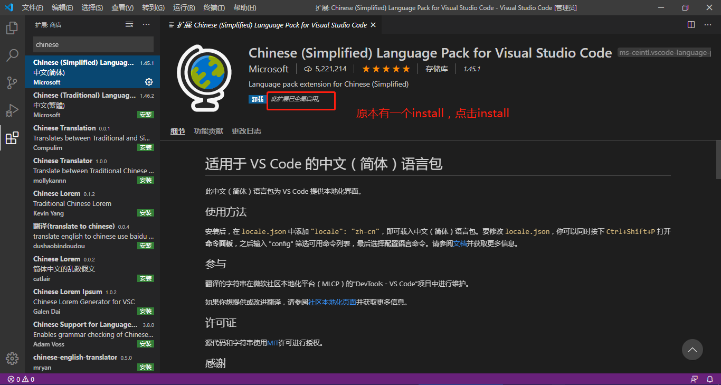Click the feedback smiley in the status bar
This screenshot has height=385, width=721.
(x=694, y=378)
